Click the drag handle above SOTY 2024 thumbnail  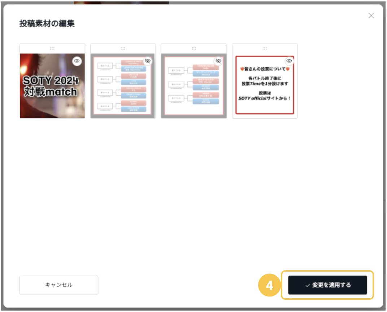click(x=52, y=48)
